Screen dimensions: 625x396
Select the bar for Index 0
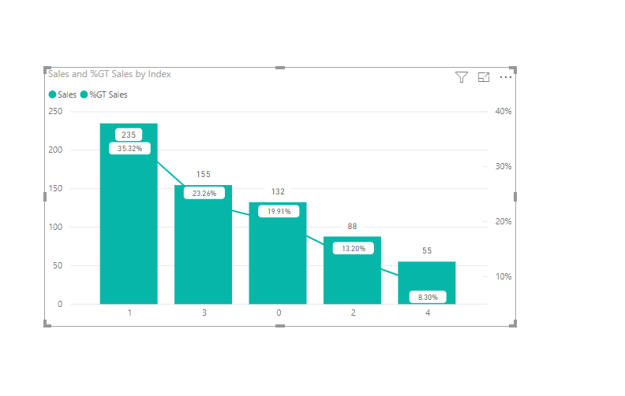click(x=278, y=254)
